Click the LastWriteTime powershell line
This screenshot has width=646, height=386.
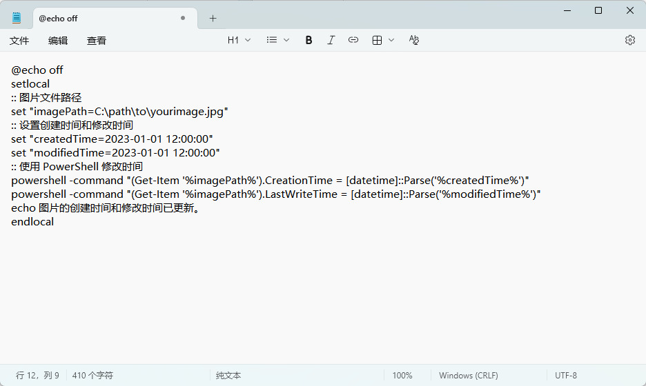coord(275,194)
